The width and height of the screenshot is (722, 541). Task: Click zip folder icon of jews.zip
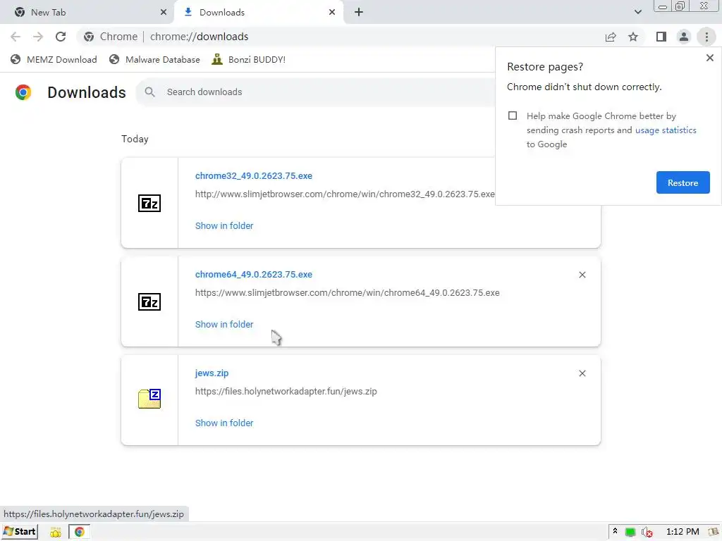pyautogui.click(x=149, y=399)
